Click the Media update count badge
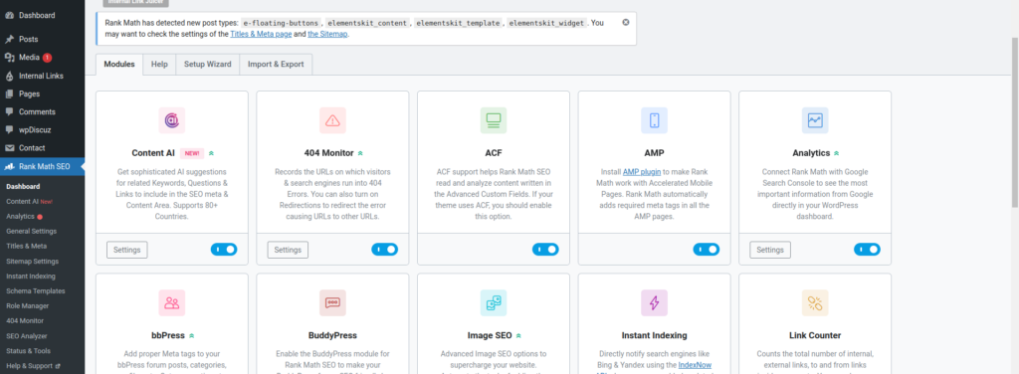 coord(48,57)
